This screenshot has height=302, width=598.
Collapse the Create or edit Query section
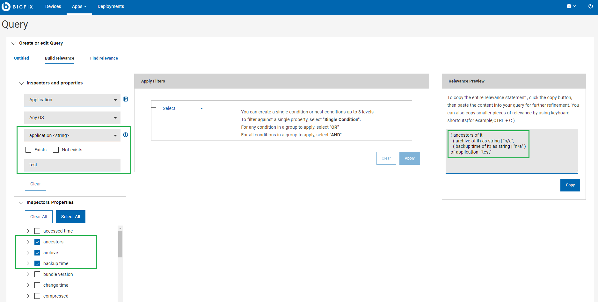click(x=14, y=43)
